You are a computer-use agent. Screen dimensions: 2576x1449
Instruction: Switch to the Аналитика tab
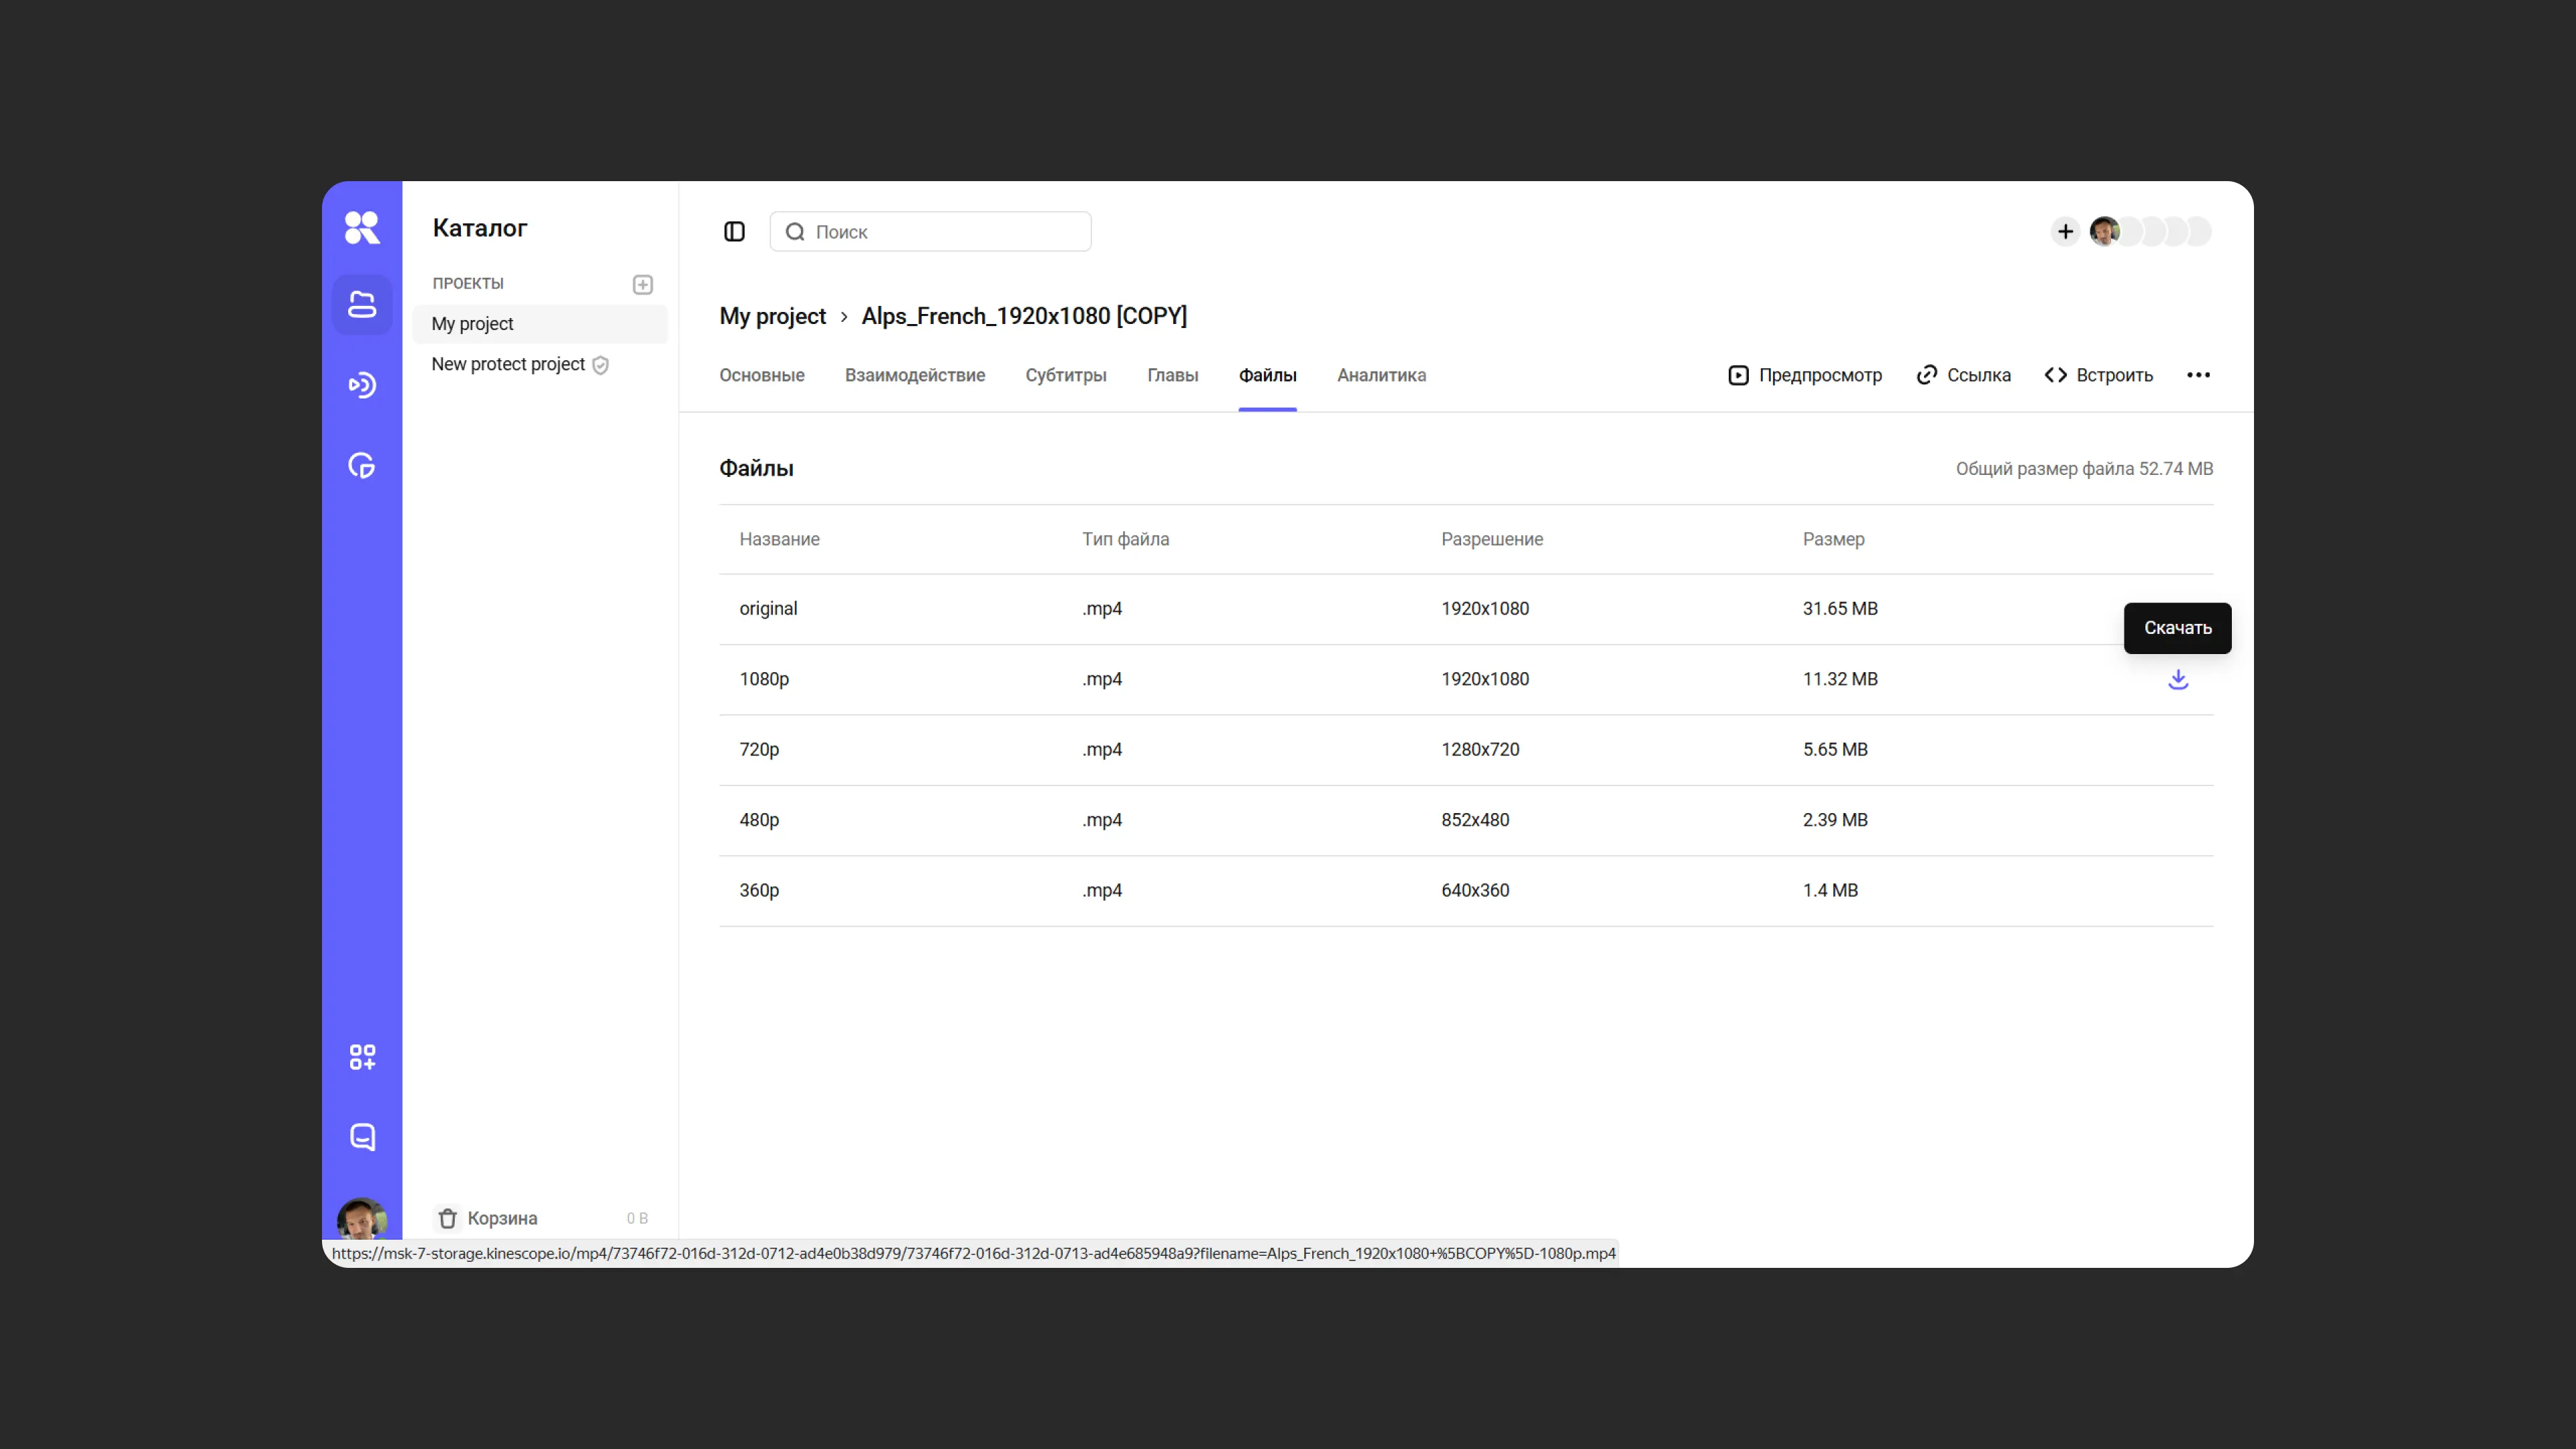tap(1381, 375)
